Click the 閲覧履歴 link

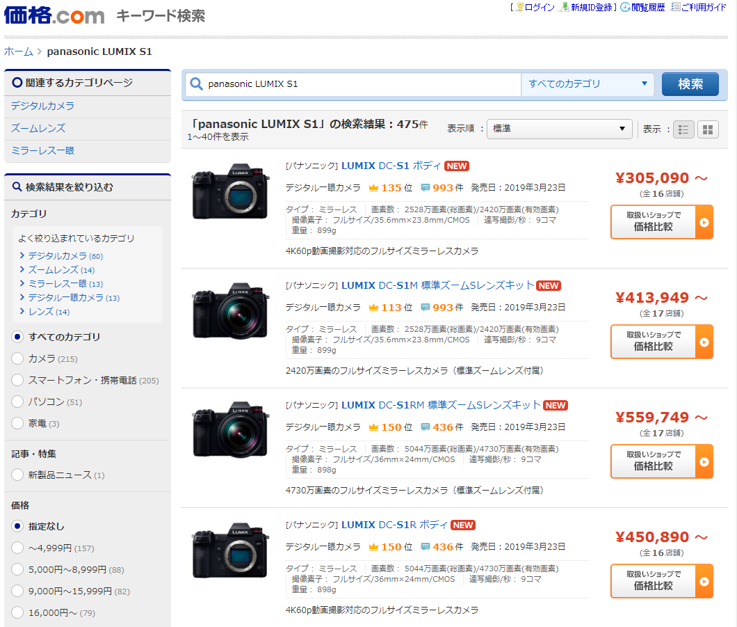tap(648, 7)
